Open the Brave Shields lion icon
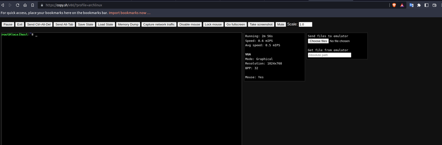 pyautogui.click(x=394, y=5)
